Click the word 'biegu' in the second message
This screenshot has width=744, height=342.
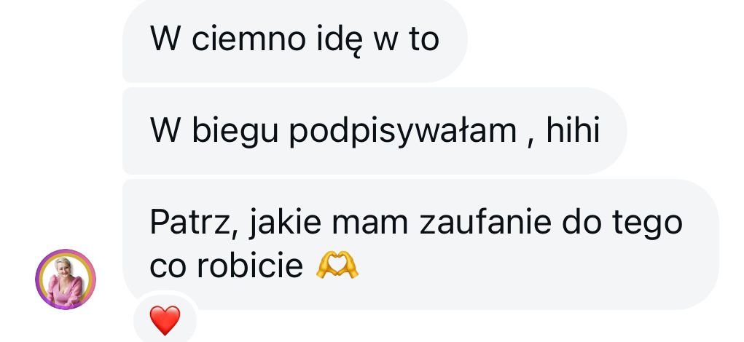pos(235,132)
